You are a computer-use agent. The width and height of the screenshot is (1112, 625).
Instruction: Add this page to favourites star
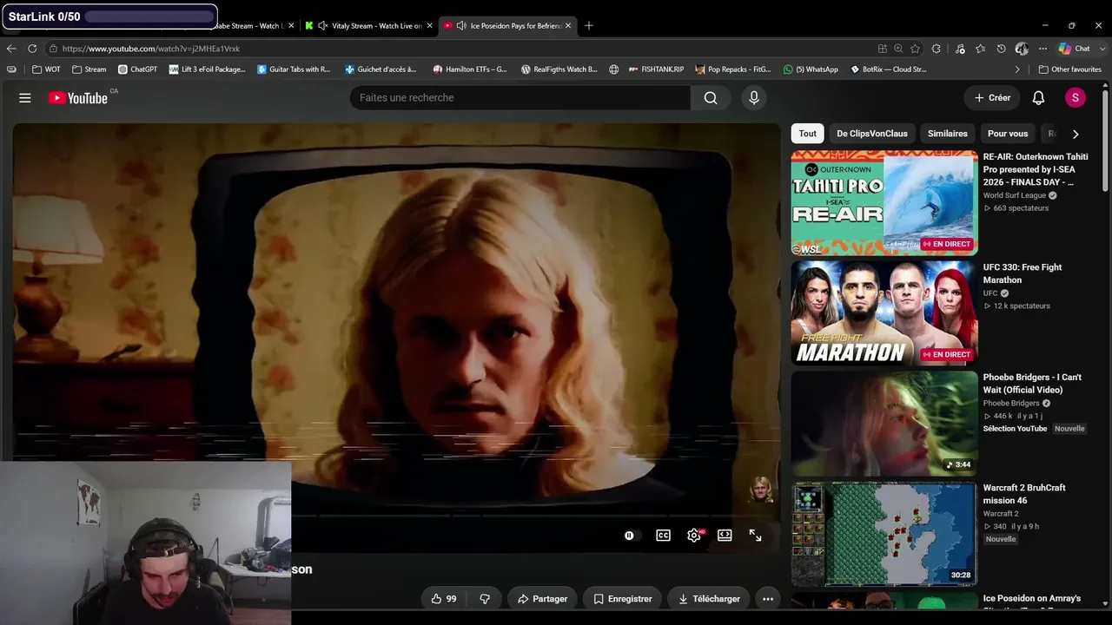coord(916,49)
